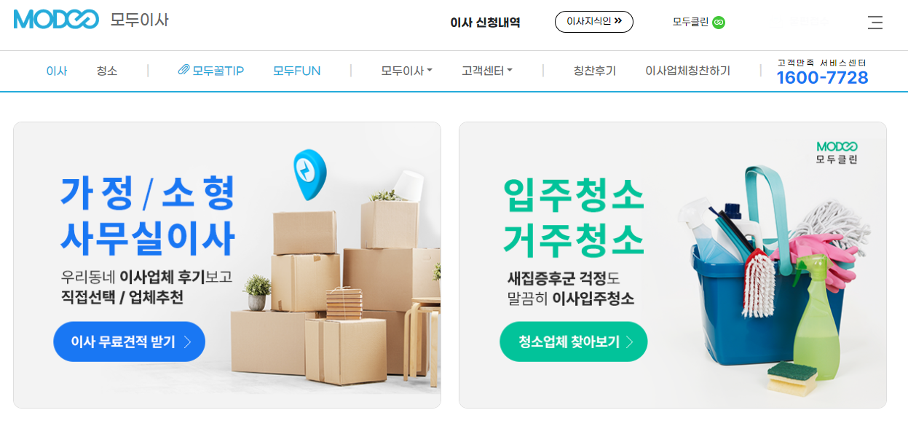Open the 이사지식인 pill button
Image resolution: width=908 pixels, height=426 pixels.
(x=594, y=22)
